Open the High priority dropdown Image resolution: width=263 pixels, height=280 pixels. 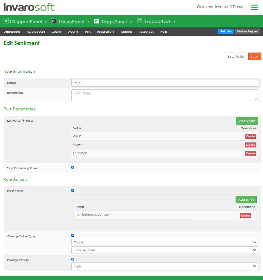tap(165, 266)
